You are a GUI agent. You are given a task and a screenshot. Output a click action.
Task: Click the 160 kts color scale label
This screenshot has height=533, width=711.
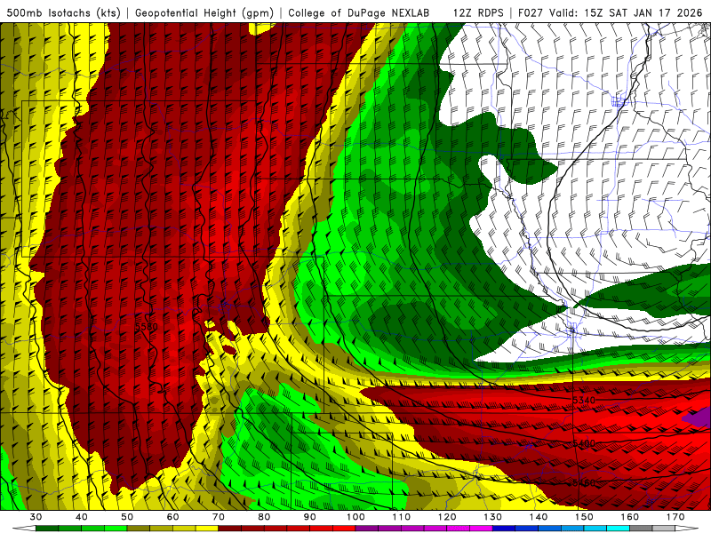click(x=630, y=517)
